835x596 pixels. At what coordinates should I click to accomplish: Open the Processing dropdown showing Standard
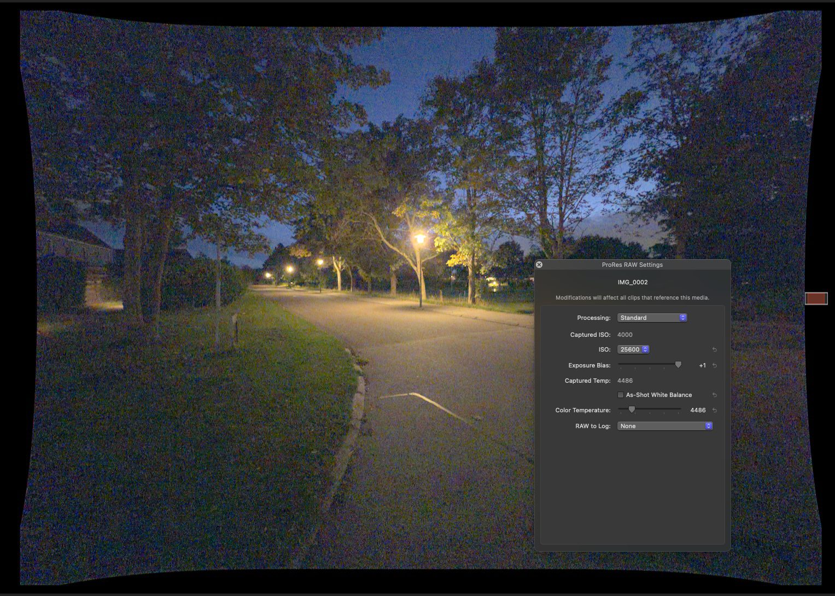click(x=652, y=317)
